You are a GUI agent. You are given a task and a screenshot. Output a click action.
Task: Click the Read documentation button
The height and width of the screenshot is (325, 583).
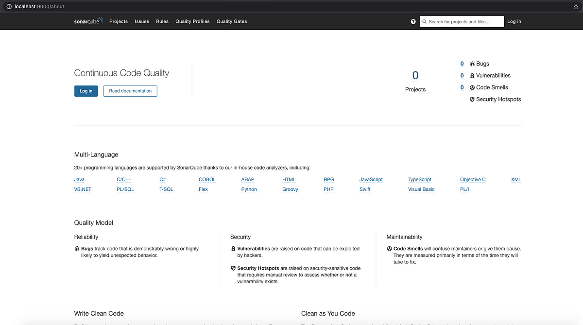point(130,91)
